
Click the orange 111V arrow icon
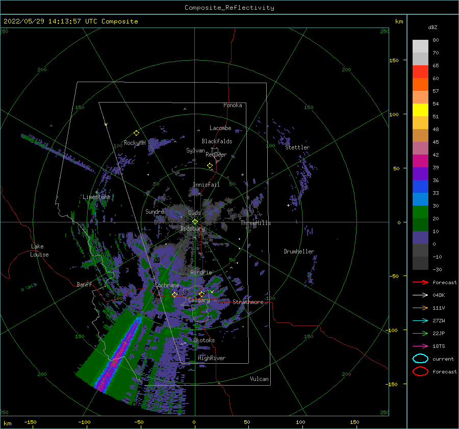coord(420,308)
